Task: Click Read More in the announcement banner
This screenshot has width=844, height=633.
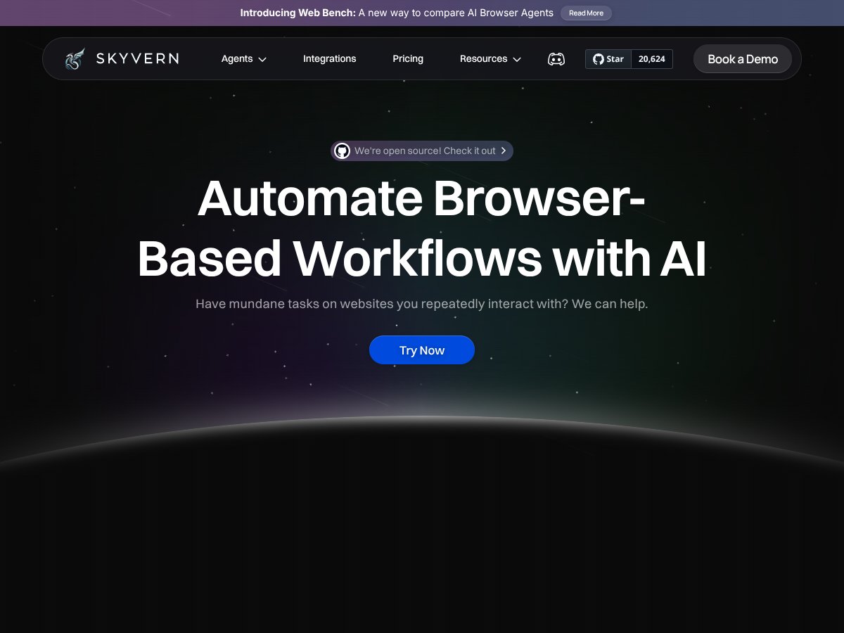Action: tap(586, 13)
